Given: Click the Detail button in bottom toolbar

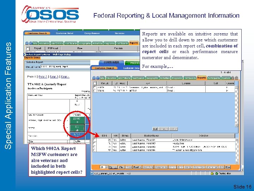Looking at the screenshot, I should pyautogui.click(x=129, y=167).
